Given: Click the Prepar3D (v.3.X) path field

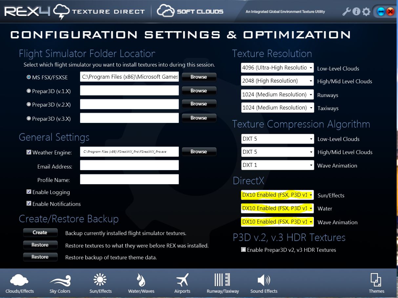Looking at the screenshot, I should 129,118.
